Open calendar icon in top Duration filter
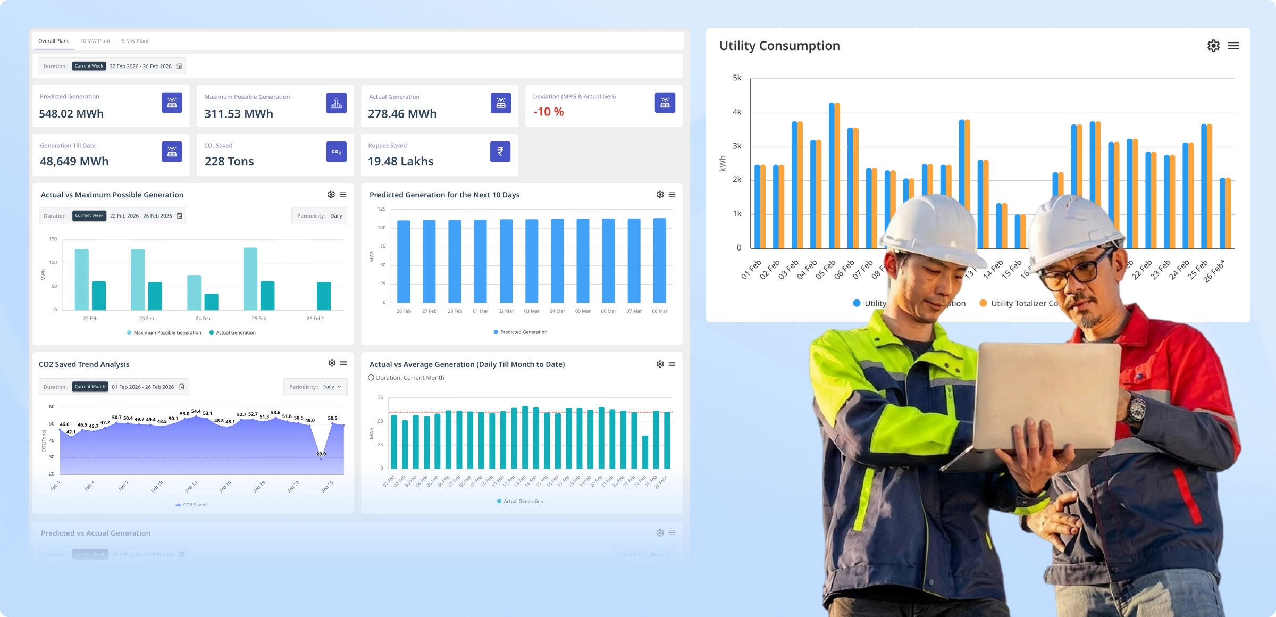This screenshot has width=1276, height=617. pyautogui.click(x=179, y=66)
